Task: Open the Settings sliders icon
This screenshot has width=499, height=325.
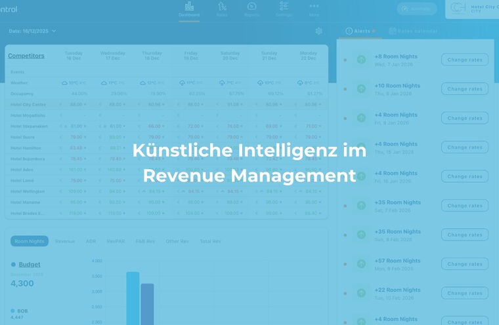Action: pos(284,7)
